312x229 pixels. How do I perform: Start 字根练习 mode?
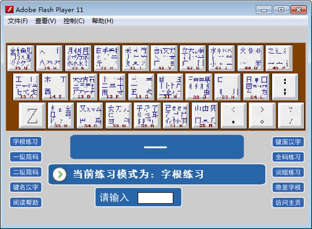click(26, 142)
